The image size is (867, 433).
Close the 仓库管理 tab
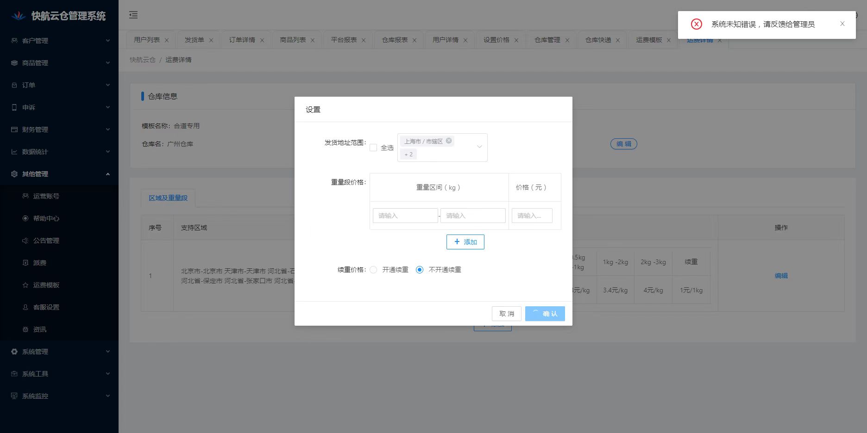(x=567, y=40)
